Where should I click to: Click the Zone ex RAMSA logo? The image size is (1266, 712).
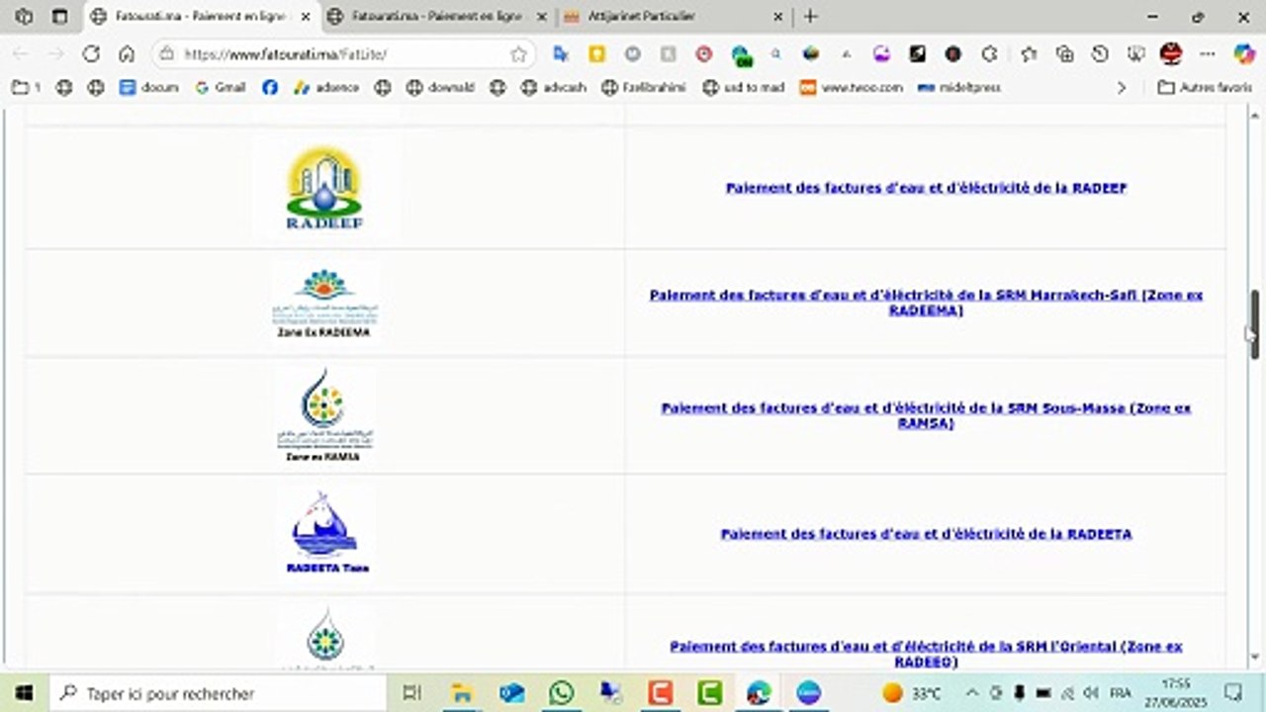coord(324,415)
